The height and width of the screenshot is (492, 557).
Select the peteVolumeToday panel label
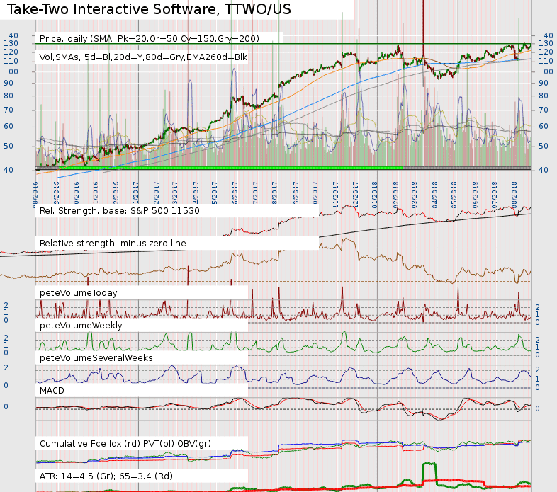pyautogui.click(x=78, y=293)
